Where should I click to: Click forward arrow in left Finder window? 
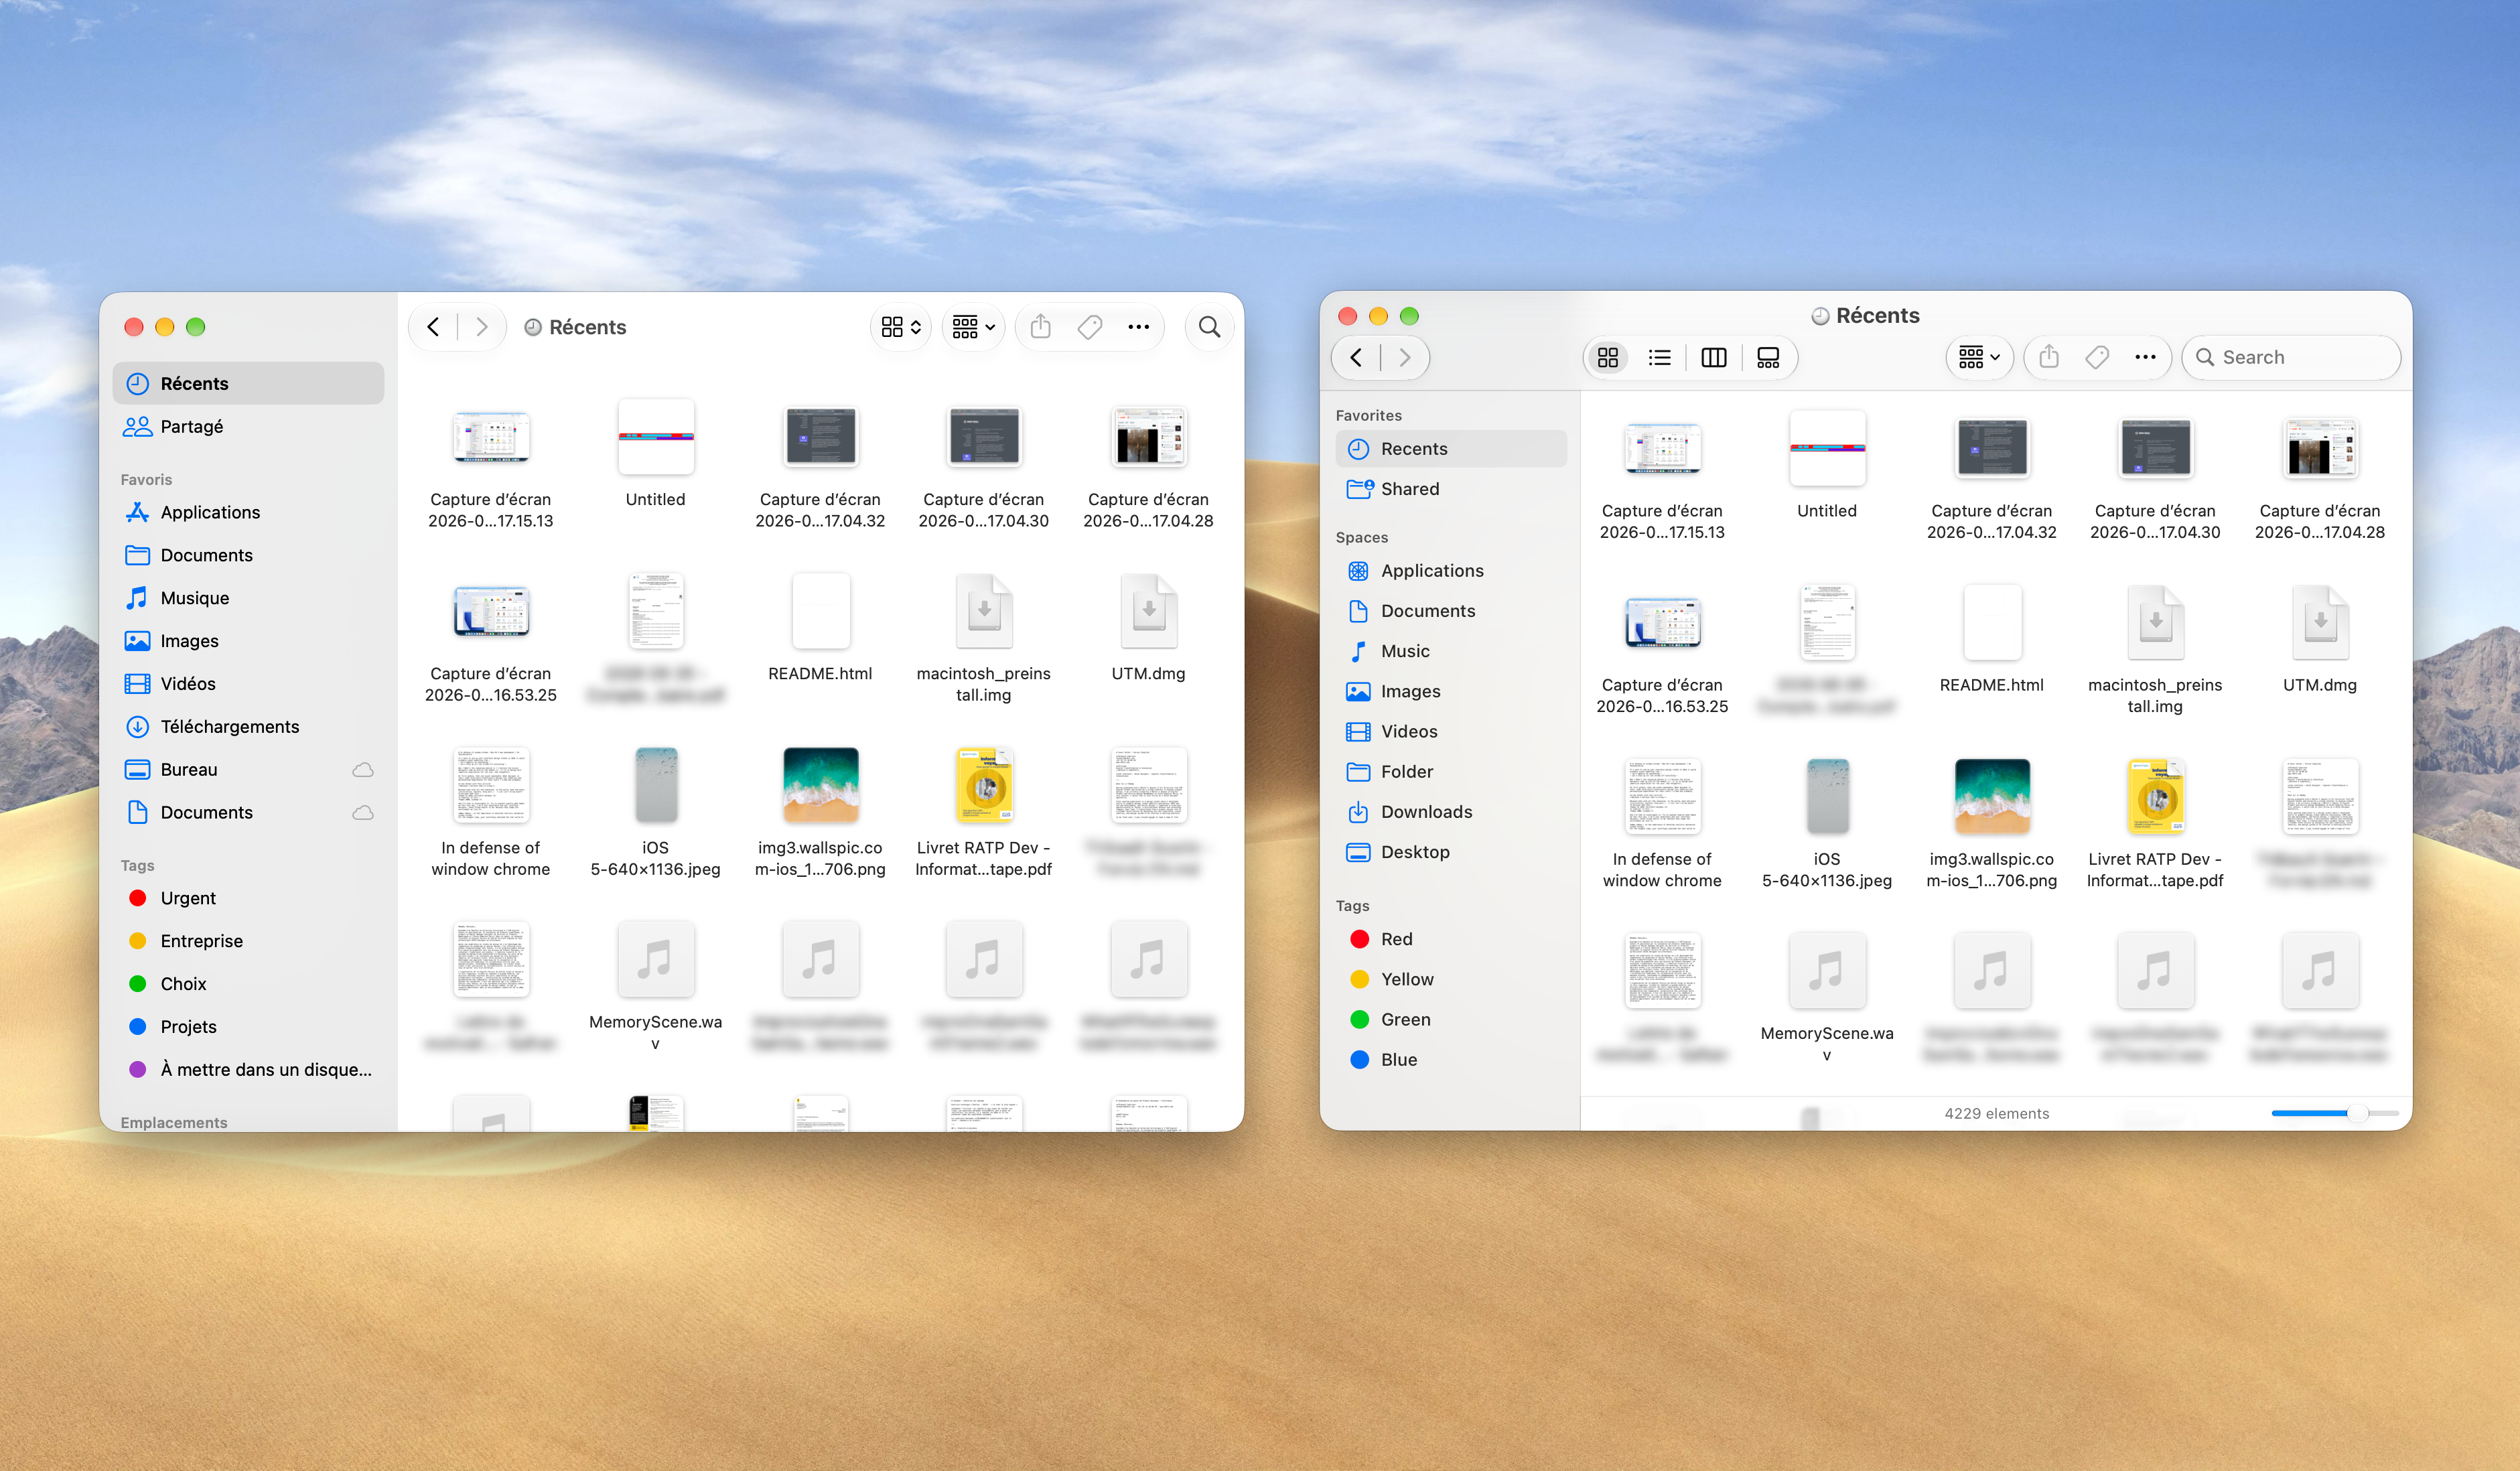pyautogui.click(x=481, y=327)
